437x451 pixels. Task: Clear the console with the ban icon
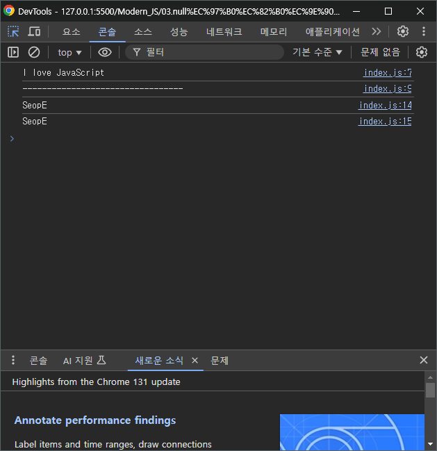pyautogui.click(x=34, y=52)
